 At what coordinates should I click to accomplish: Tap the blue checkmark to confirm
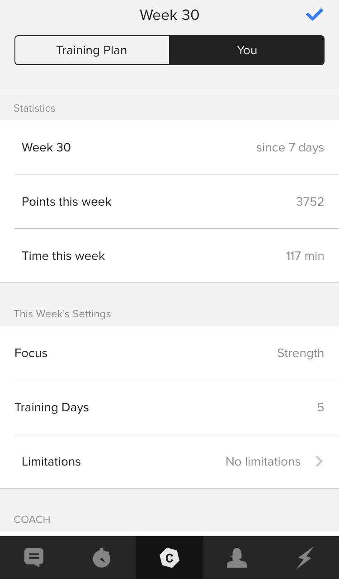[x=314, y=15]
